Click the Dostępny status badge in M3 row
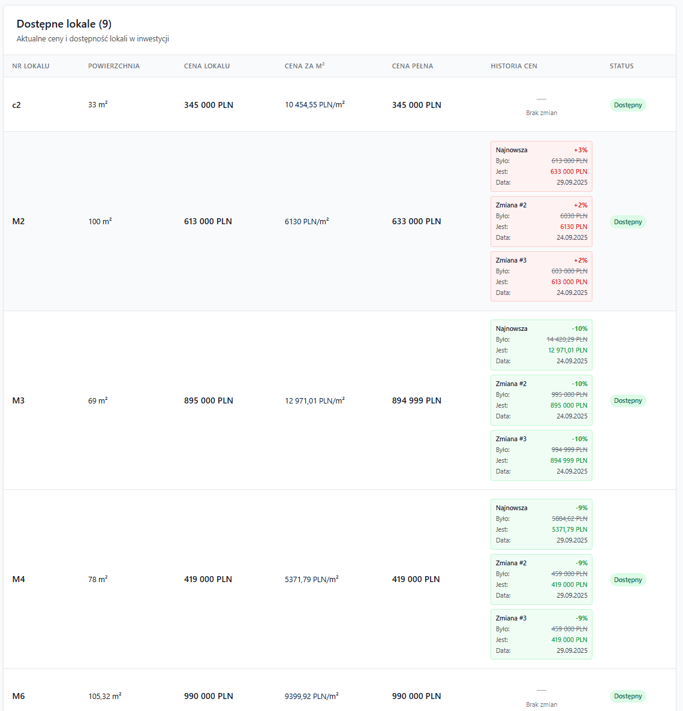The width and height of the screenshot is (683, 711). click(628, 400)
